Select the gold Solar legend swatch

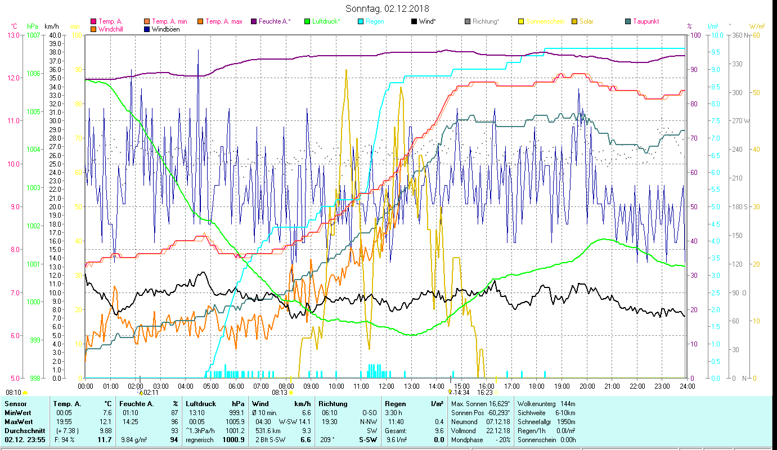574,22
